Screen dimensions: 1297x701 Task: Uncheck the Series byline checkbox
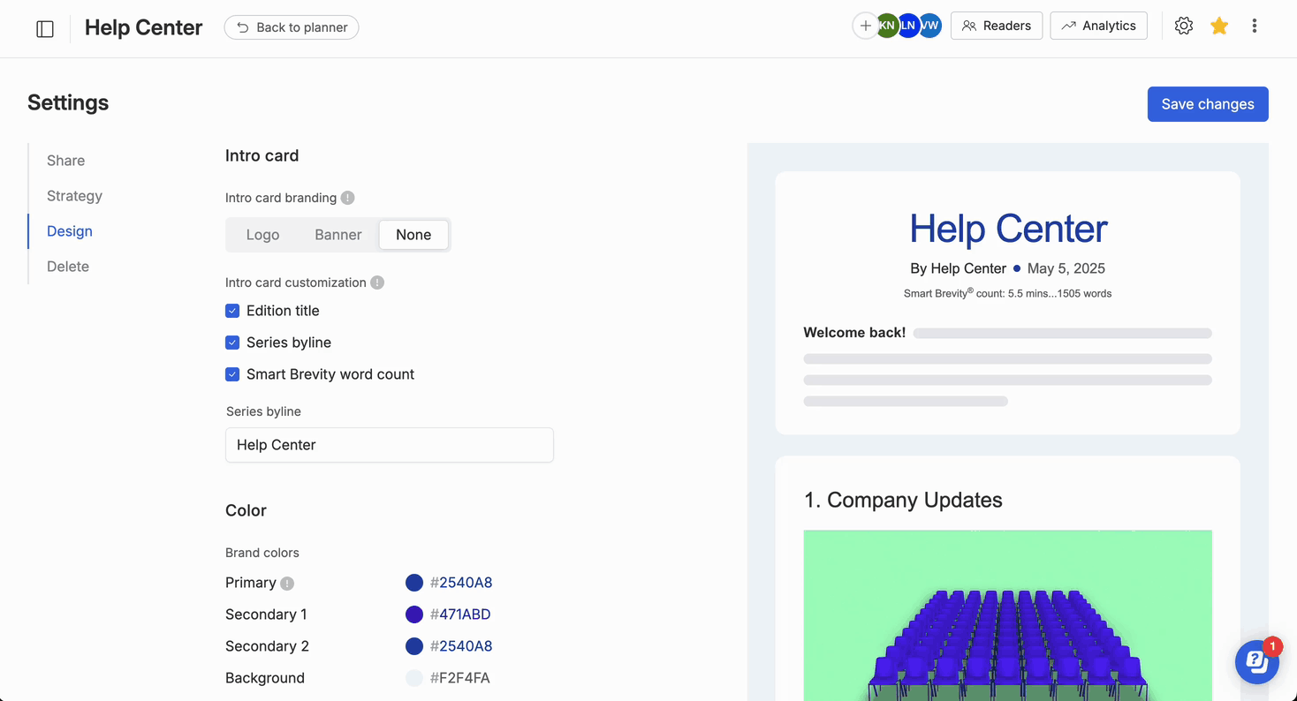point(232,343)
